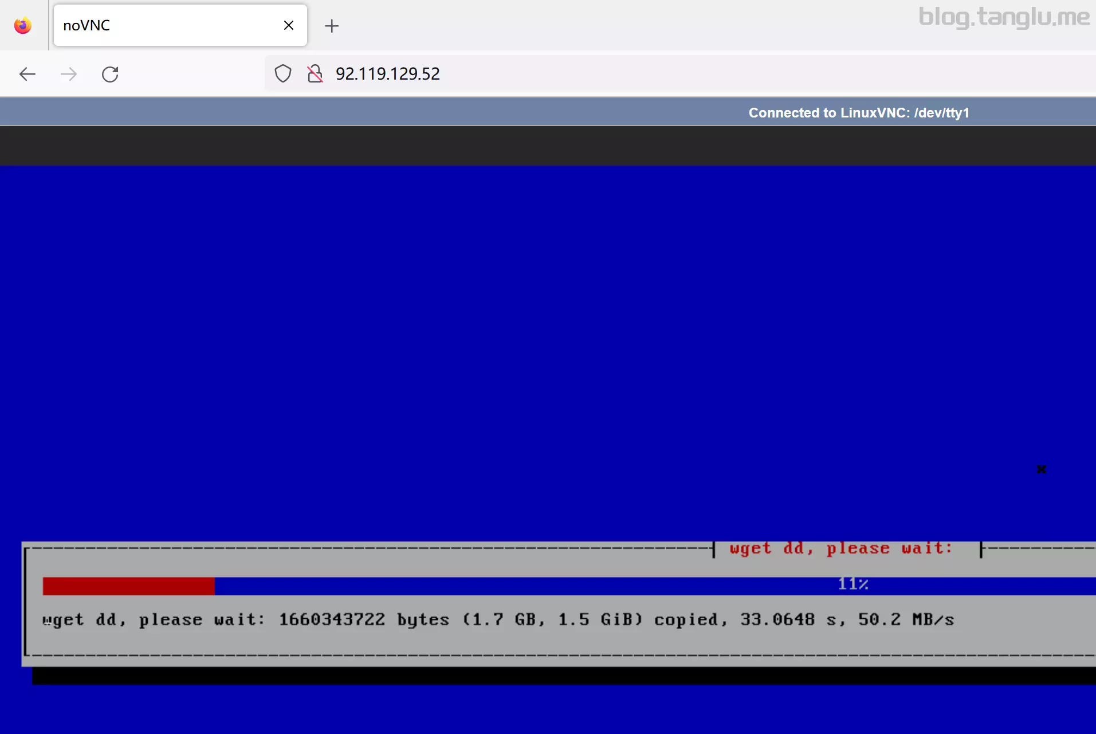Close the noVNC tab
The width and height of the screenshot is (1096, 734).
click(x=289, y=26)
